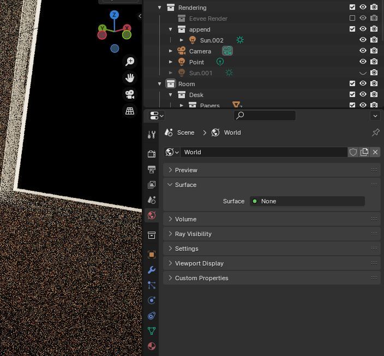Viewport: 384px width, 356px height.
Task: Click the negative Z axis gizmo dot
Action: (x=115, y=49)
